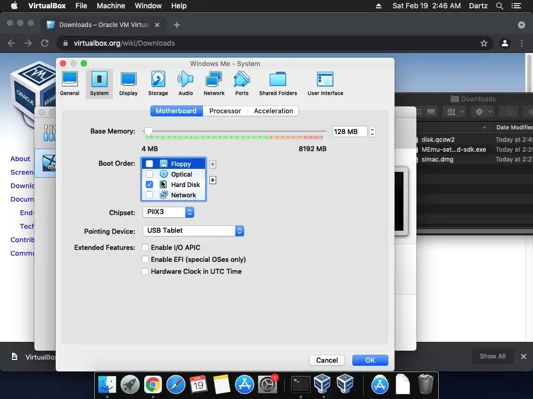The image size is (533, 399).
Task: Open Chrome profile avatar
Action: click(505, 43)
